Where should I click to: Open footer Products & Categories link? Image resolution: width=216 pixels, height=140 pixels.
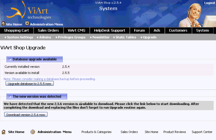[96, 132]
